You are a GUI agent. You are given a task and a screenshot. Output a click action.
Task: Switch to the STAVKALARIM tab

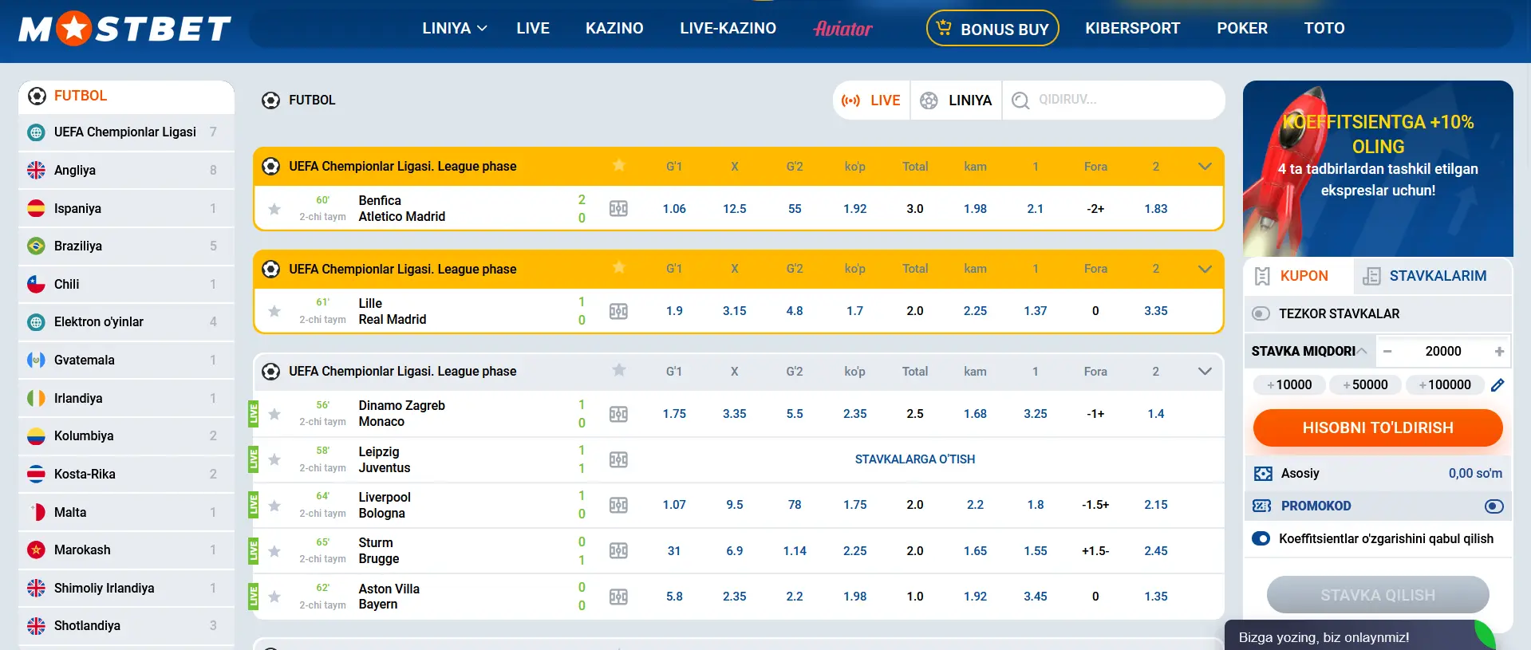point(1433,276)
